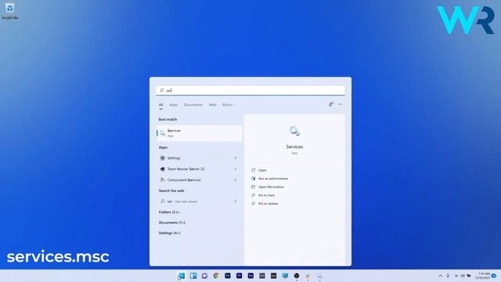Launch Premiere Pro from the taskbar
501x282 pixels.
[240, 276]
